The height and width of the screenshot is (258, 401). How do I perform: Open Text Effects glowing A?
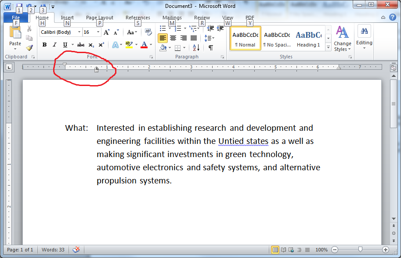tap(116, 45)
